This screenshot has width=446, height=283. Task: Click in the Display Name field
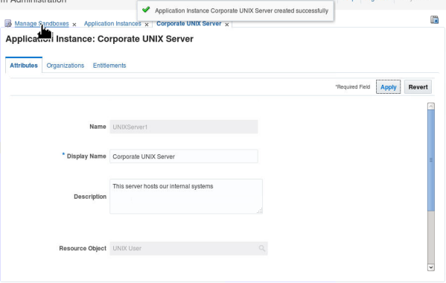click(184, 156)
